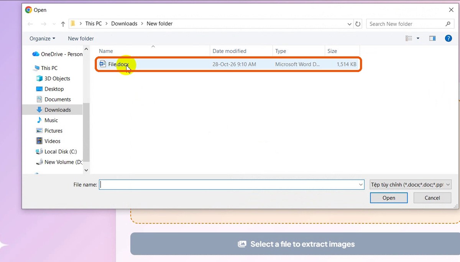Open the file type filter dropdown
Image resolution: width=460 pixels, height=262 pixels.
pos(411,184)
